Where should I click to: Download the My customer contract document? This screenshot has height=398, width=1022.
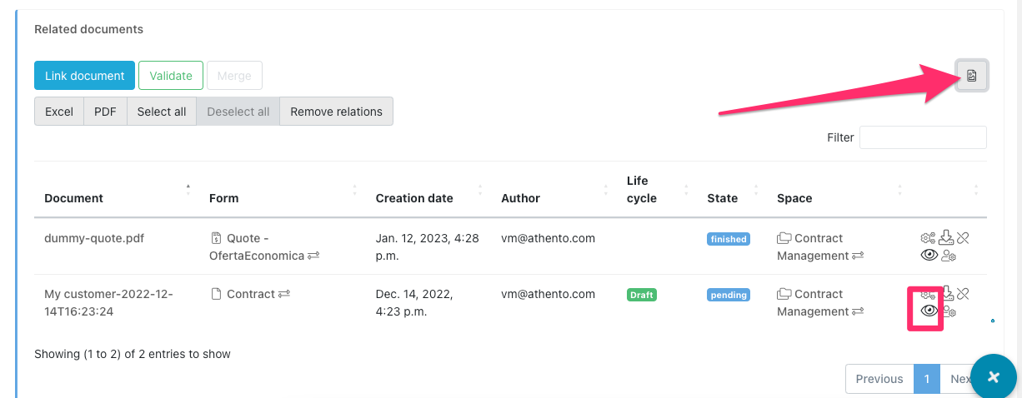click(947, 293)
